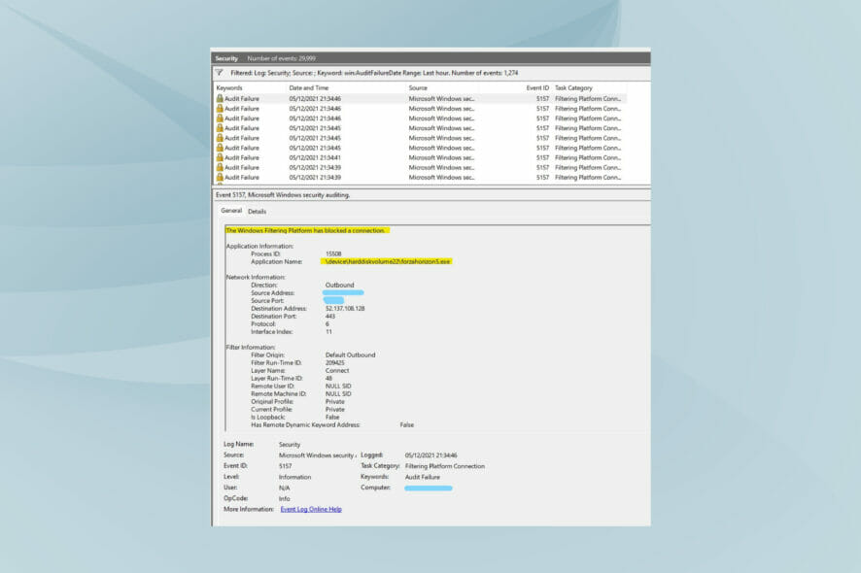This screenshot has height=573, width=861.
Task: Click the Protocol value 6
Action: point(327,323)
